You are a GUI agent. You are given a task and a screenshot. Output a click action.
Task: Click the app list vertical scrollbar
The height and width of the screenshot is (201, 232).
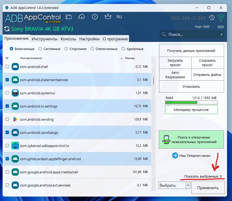click(154, 81)
